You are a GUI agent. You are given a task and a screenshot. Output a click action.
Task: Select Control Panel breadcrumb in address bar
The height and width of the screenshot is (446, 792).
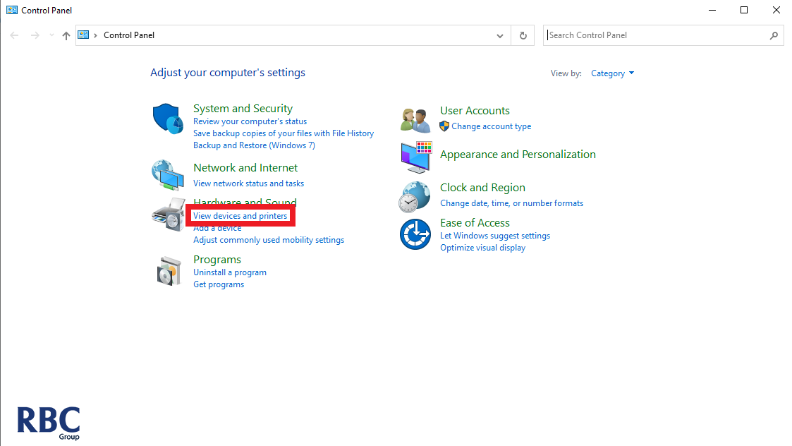click(129, 35)
